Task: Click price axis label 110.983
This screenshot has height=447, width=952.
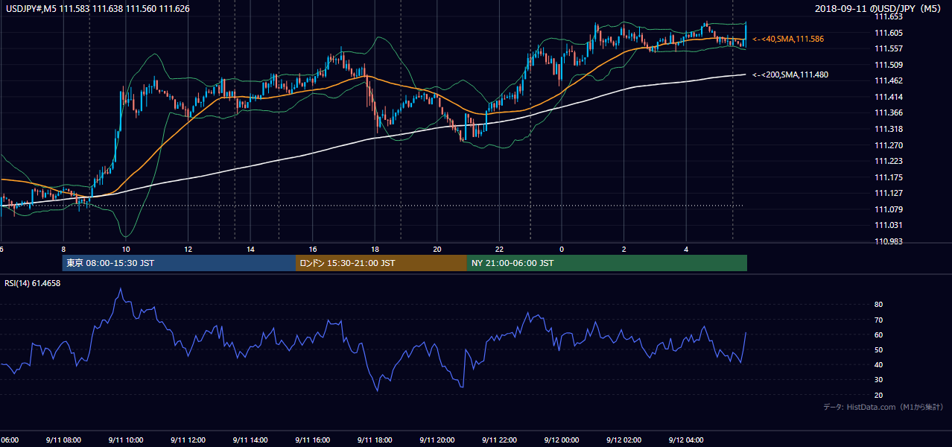Action: [x=889, y=242]
